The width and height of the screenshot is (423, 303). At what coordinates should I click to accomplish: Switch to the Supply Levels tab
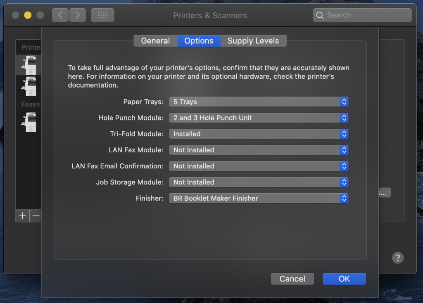point(253,40)
